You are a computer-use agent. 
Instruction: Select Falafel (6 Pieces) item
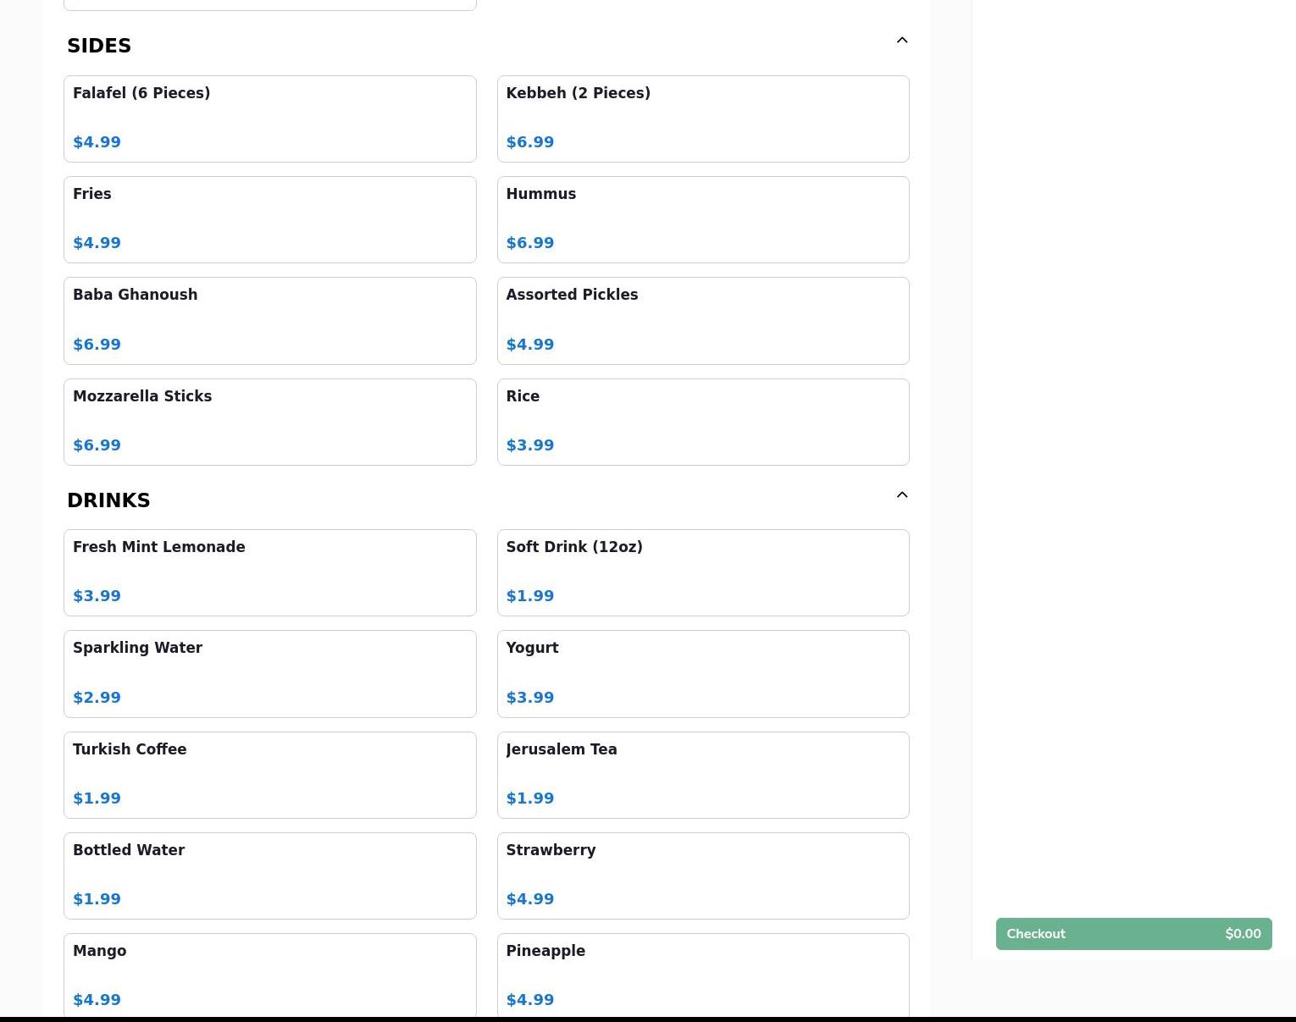tap(269, 119)
